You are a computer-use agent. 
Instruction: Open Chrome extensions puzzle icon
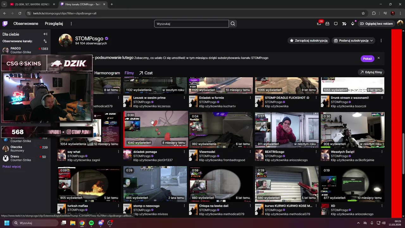(374, 13)
